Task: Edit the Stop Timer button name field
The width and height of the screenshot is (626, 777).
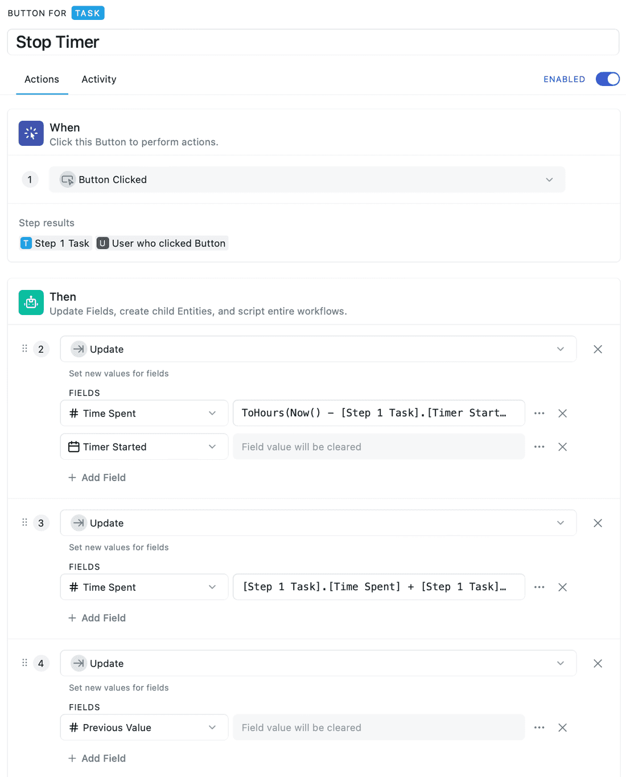Action: click(x=313, y=42)
